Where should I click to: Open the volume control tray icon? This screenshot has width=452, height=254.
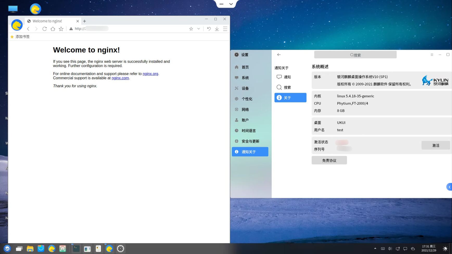click(x=390, y=249)
